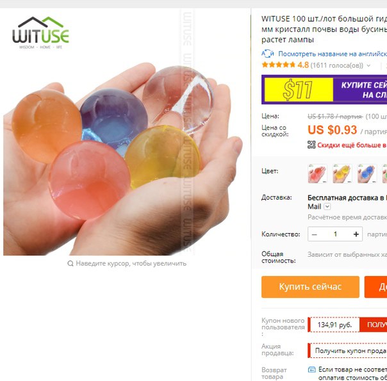Open the Получить купон продавца seller coupon
Image resolution: width=387 pixels, height=381 pixels.
pyautogui.click(x=347, y=350)
